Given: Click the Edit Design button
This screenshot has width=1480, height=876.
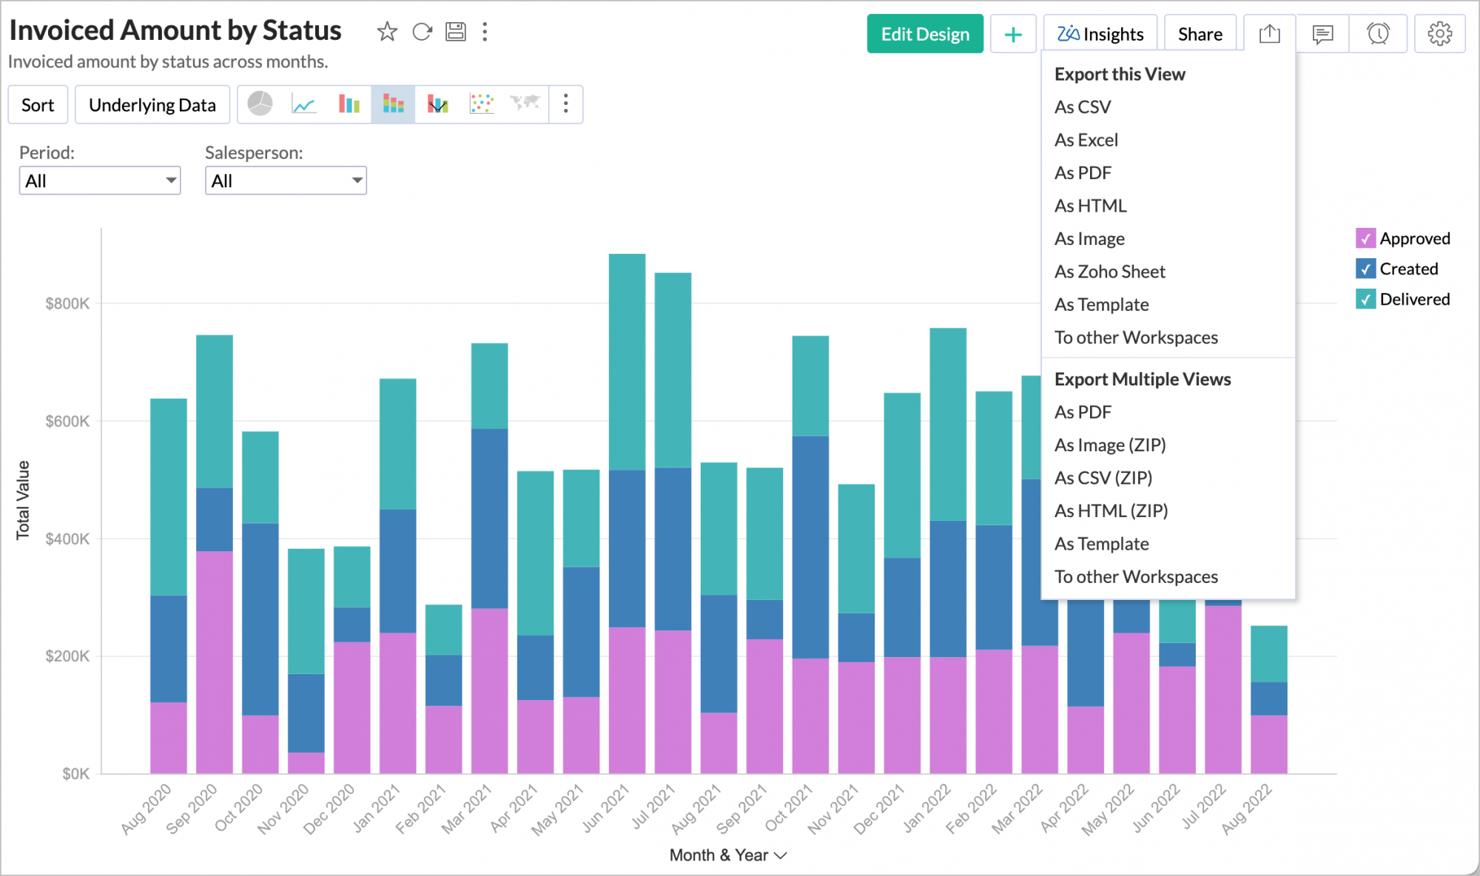Looking at the screenshot, I should (925, 33).
